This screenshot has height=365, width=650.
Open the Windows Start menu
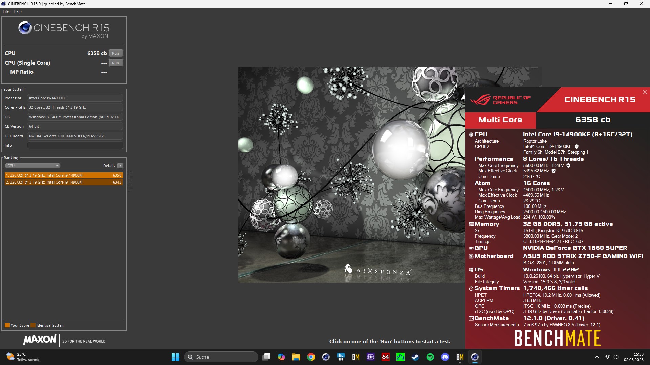[175, 357]
